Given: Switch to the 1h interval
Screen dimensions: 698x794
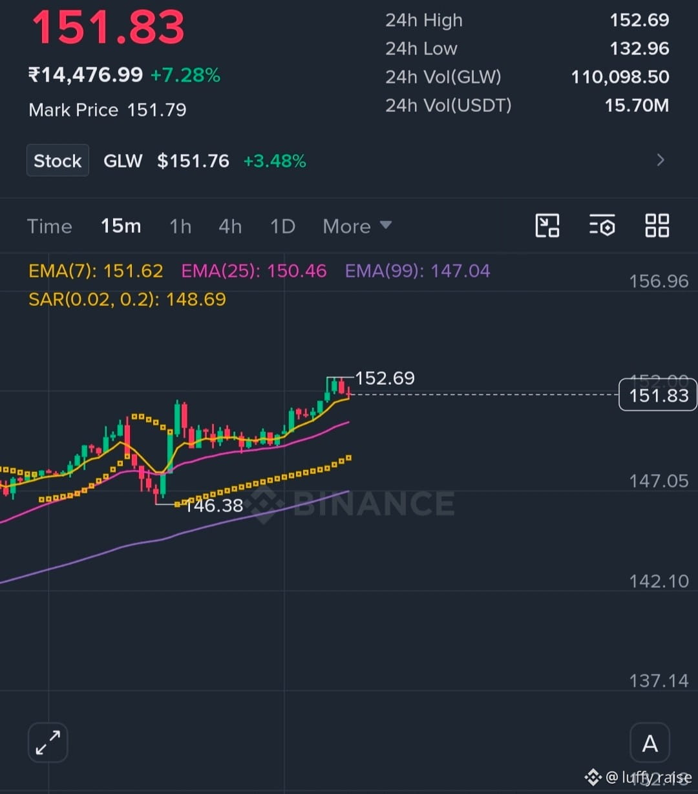Looking at the screenshot, I should point(180,226).
